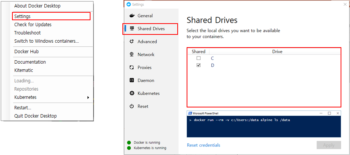Click the Reset credentials link
The image size is (350, 155).
[x=204, y=145]
